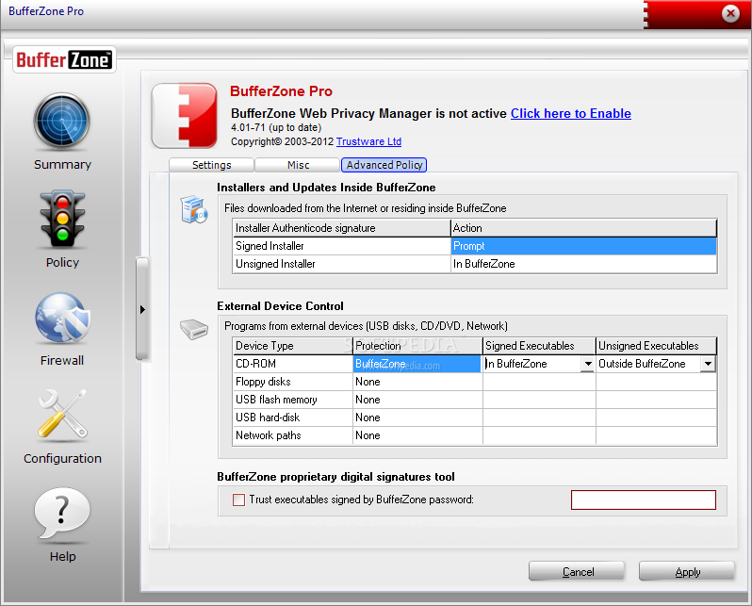Click the Device Type column header
Viewport: 752px width, 606px height.
(x=292, y=346)
